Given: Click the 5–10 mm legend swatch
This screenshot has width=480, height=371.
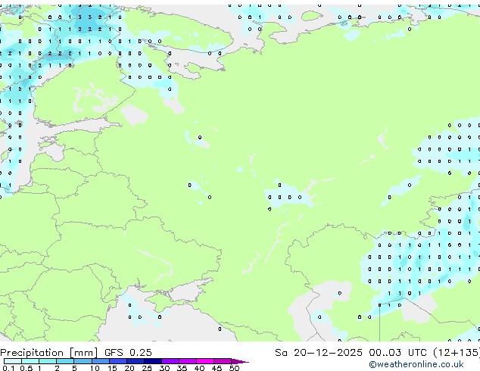Looking at the screenshot, I should (x=83, y=361).
